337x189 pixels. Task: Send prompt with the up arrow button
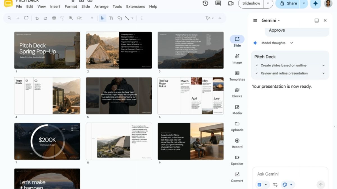point(321,185)
